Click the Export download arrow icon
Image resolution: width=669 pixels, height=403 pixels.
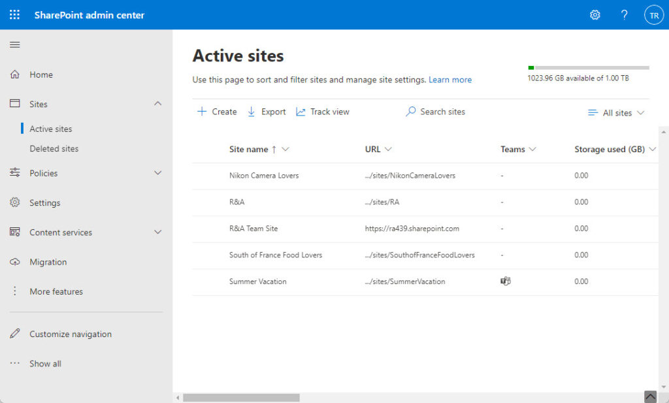[x=252, y=112]
